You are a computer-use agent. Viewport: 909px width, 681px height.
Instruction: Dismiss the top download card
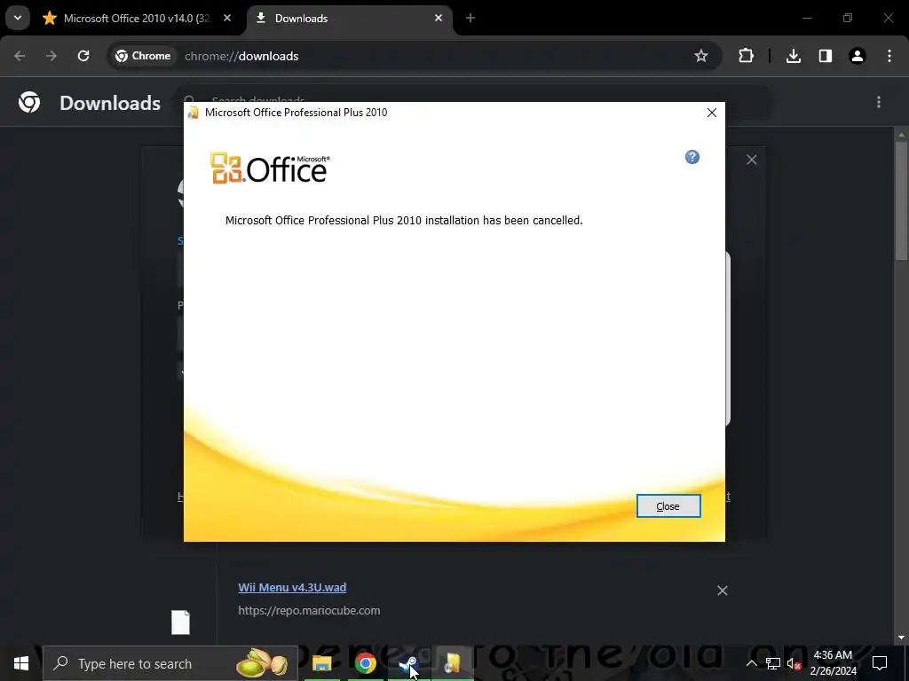tap(751, 160)
